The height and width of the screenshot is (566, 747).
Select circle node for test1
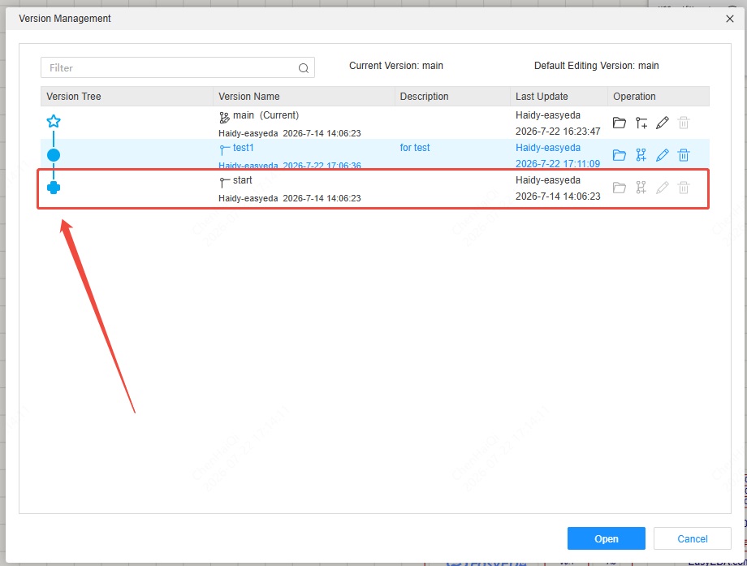click(x=54, y=155)
